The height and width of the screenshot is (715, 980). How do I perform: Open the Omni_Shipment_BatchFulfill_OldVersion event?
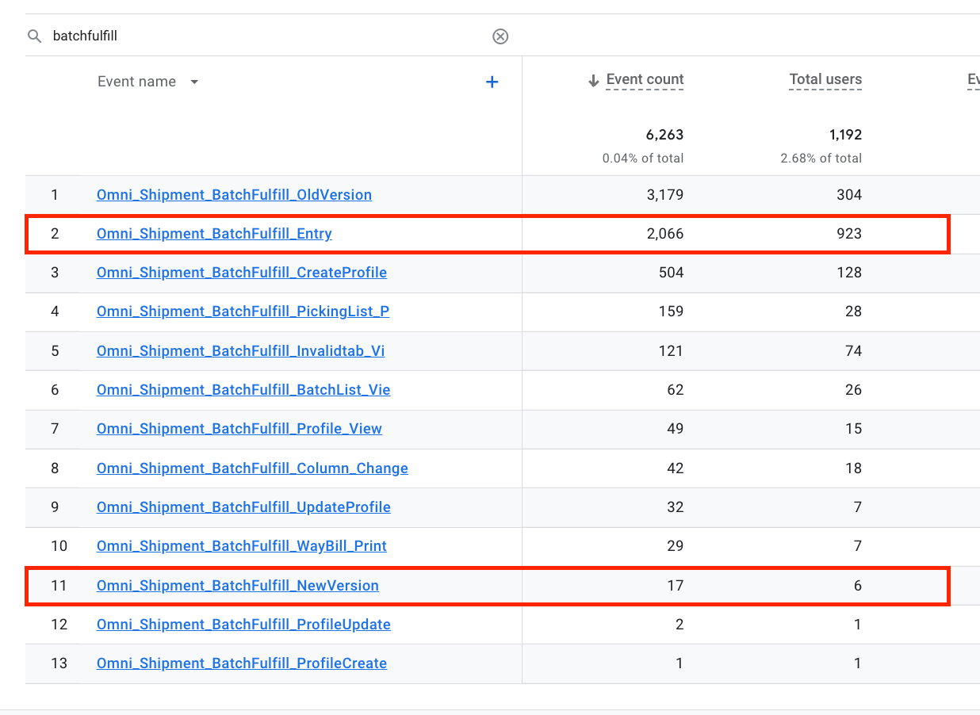(x=234, y=194)
